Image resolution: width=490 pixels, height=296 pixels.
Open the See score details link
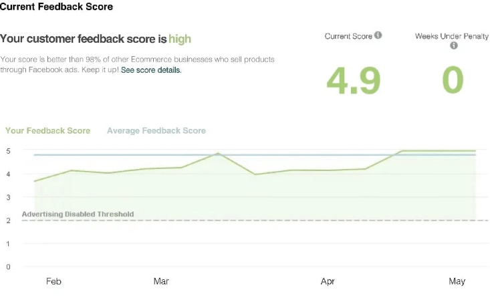point(151,69)
